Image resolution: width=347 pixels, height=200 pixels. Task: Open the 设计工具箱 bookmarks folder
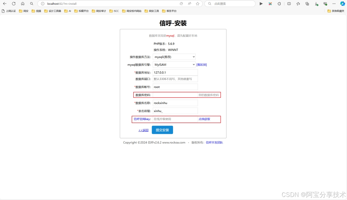click(53, 11)
